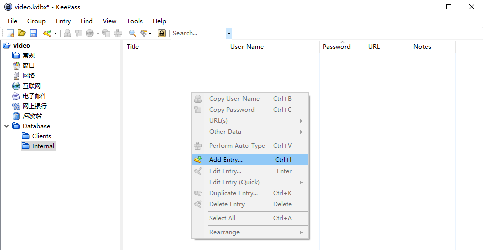Click the Find magnifier icon in toolbar
The height and width of the screenshot is (250, 483).
coord(133,33)
